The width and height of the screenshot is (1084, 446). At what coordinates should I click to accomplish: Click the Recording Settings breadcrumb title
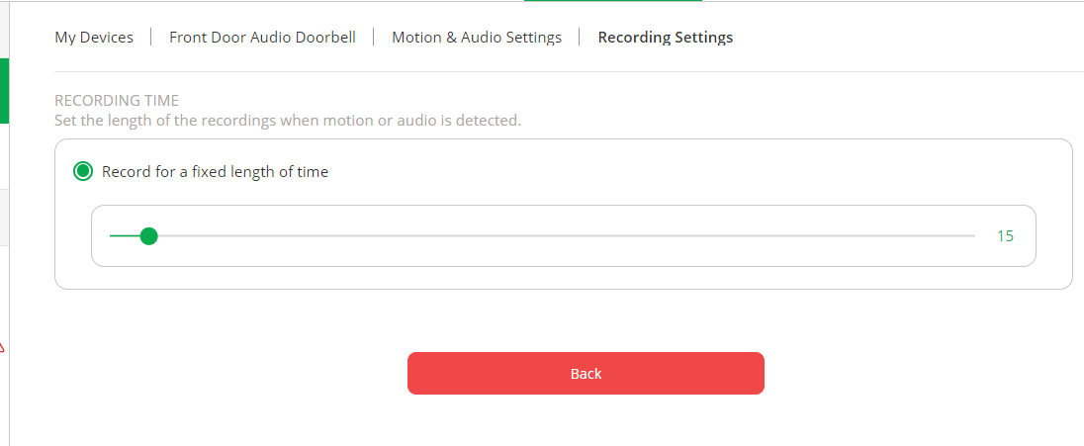pyautogui.click(x=666, y=38)
